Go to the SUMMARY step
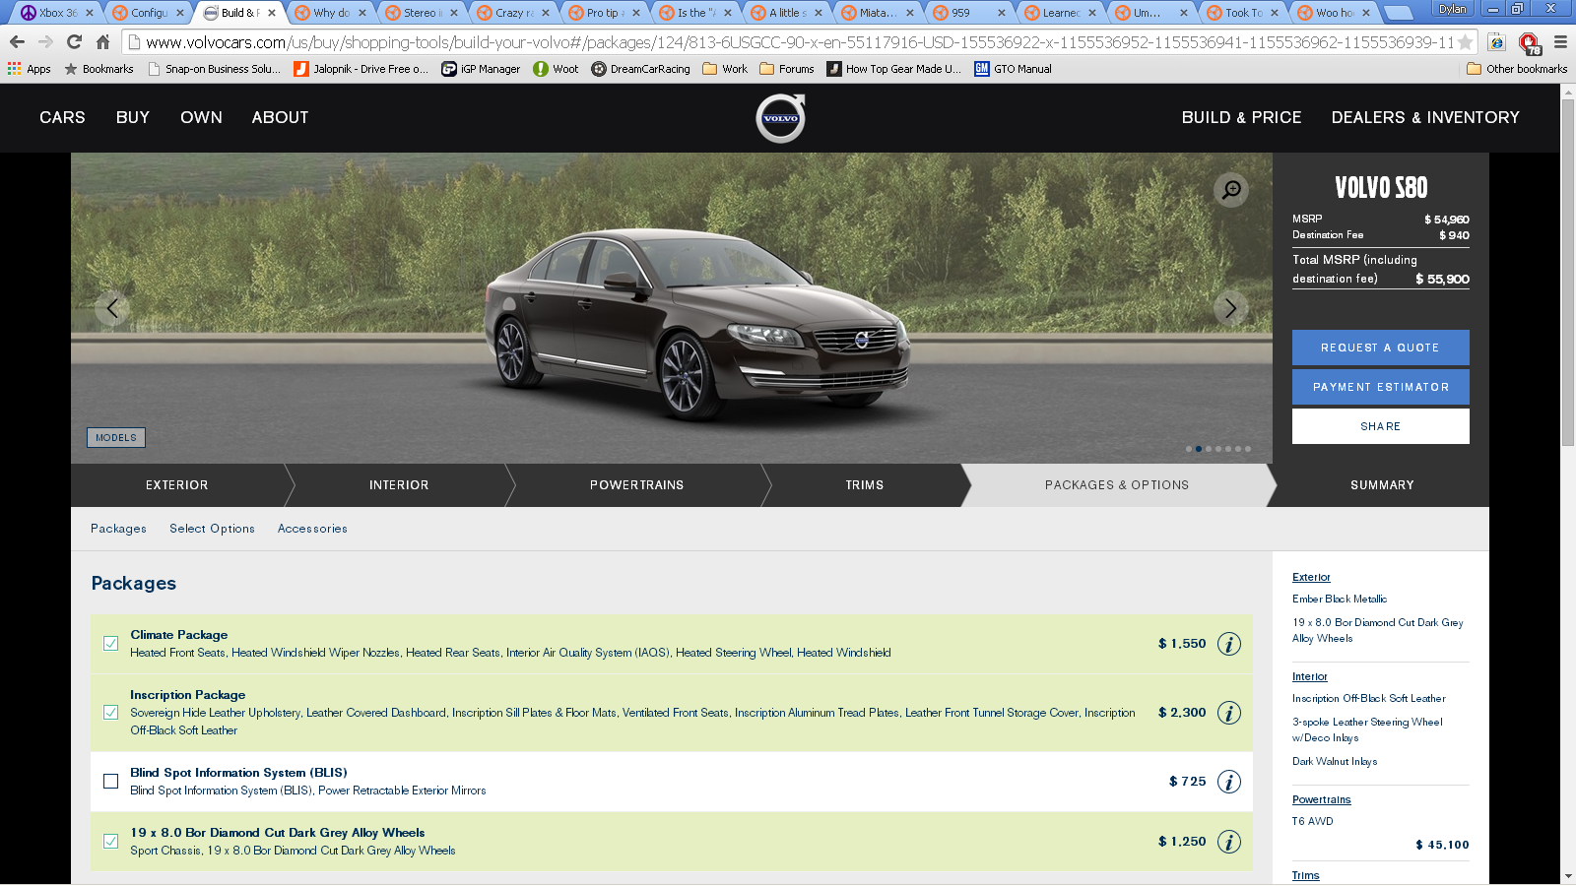The width and height of the screenshot is (1576, 886). tap(1382, 485)
